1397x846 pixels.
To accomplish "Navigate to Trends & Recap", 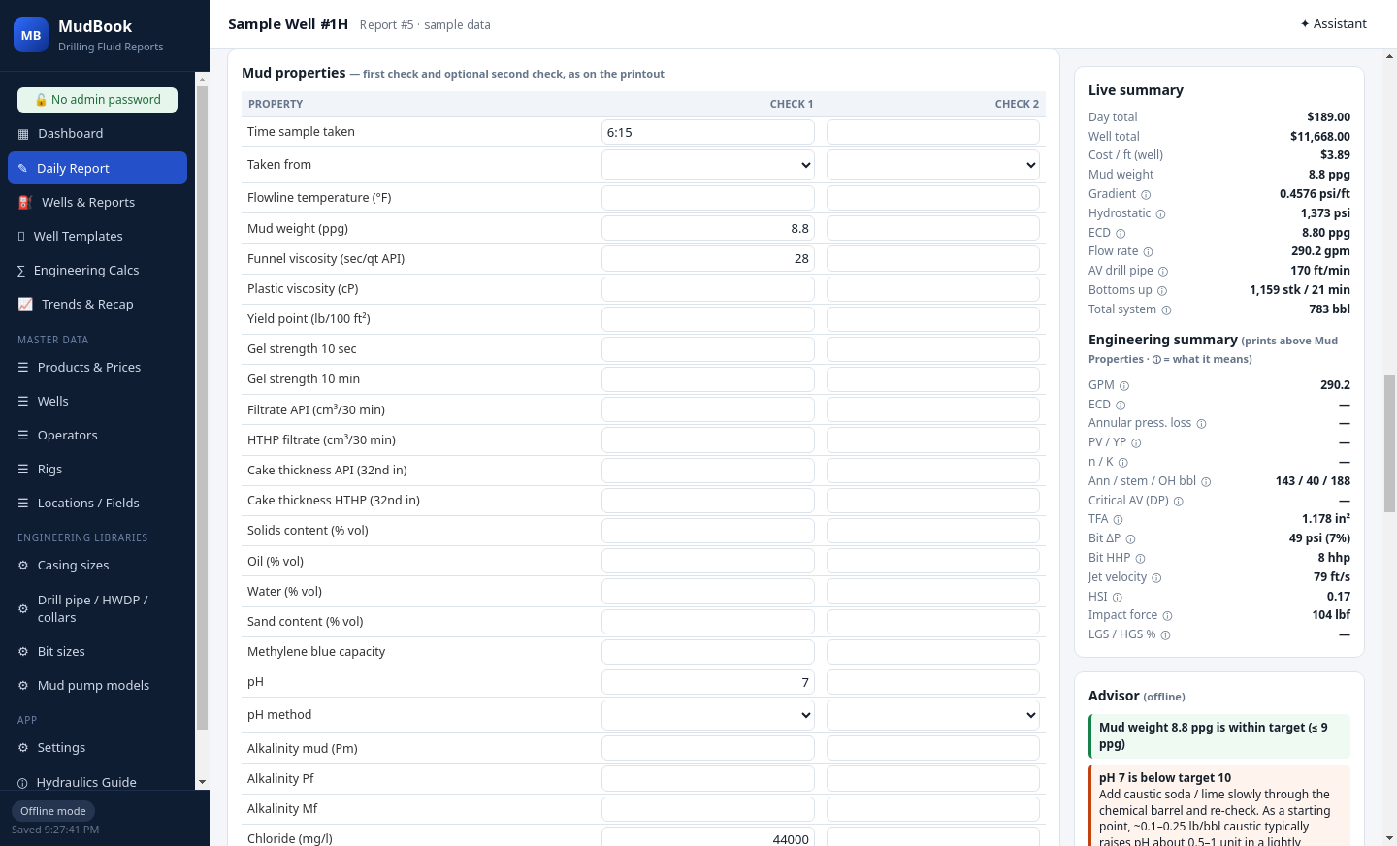I will 97,304.
